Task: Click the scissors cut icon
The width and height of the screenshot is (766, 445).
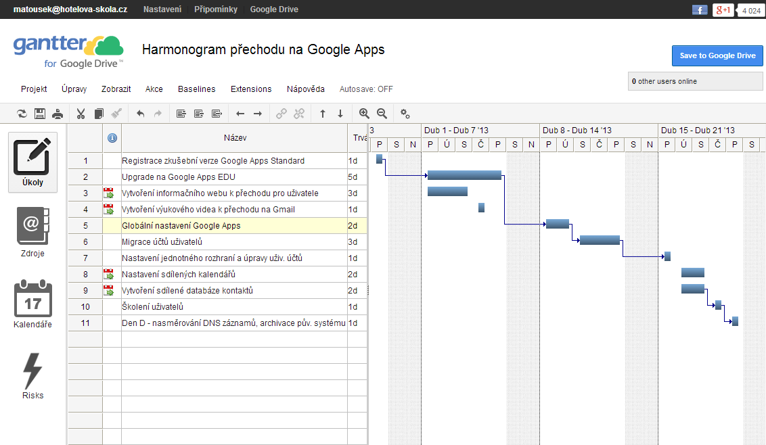Action: 81,114
